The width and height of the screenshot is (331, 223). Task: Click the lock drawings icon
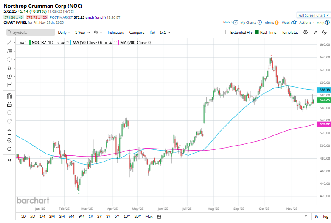[x=9, y=104]
